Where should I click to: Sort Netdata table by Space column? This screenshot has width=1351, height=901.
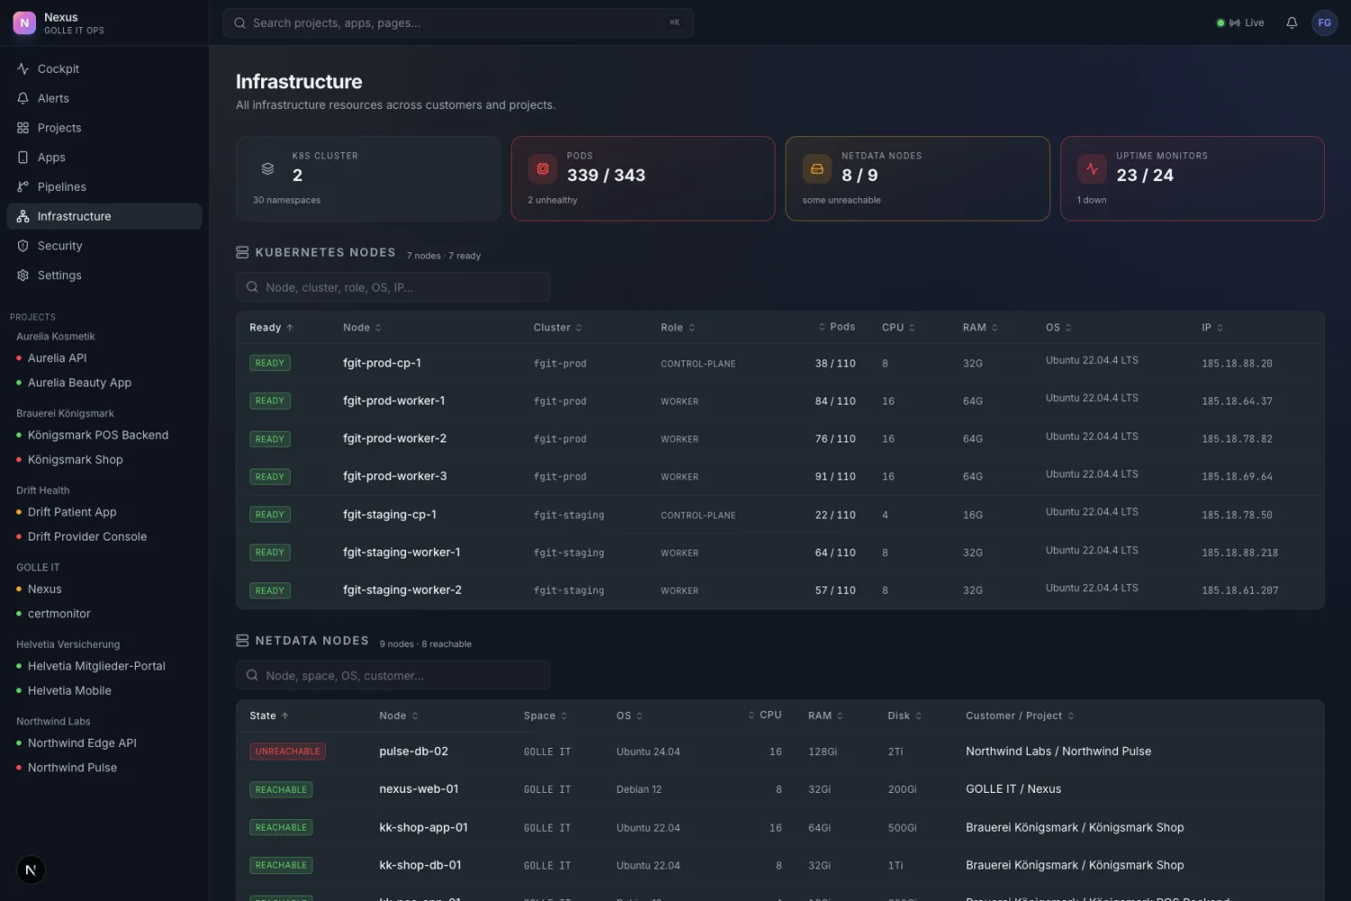(545, 716)
